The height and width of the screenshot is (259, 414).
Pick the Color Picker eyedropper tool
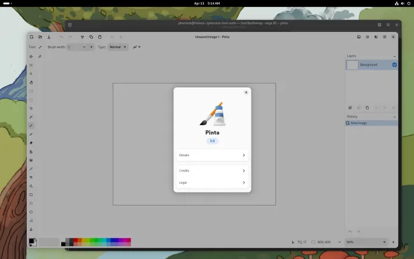point(31,168)
